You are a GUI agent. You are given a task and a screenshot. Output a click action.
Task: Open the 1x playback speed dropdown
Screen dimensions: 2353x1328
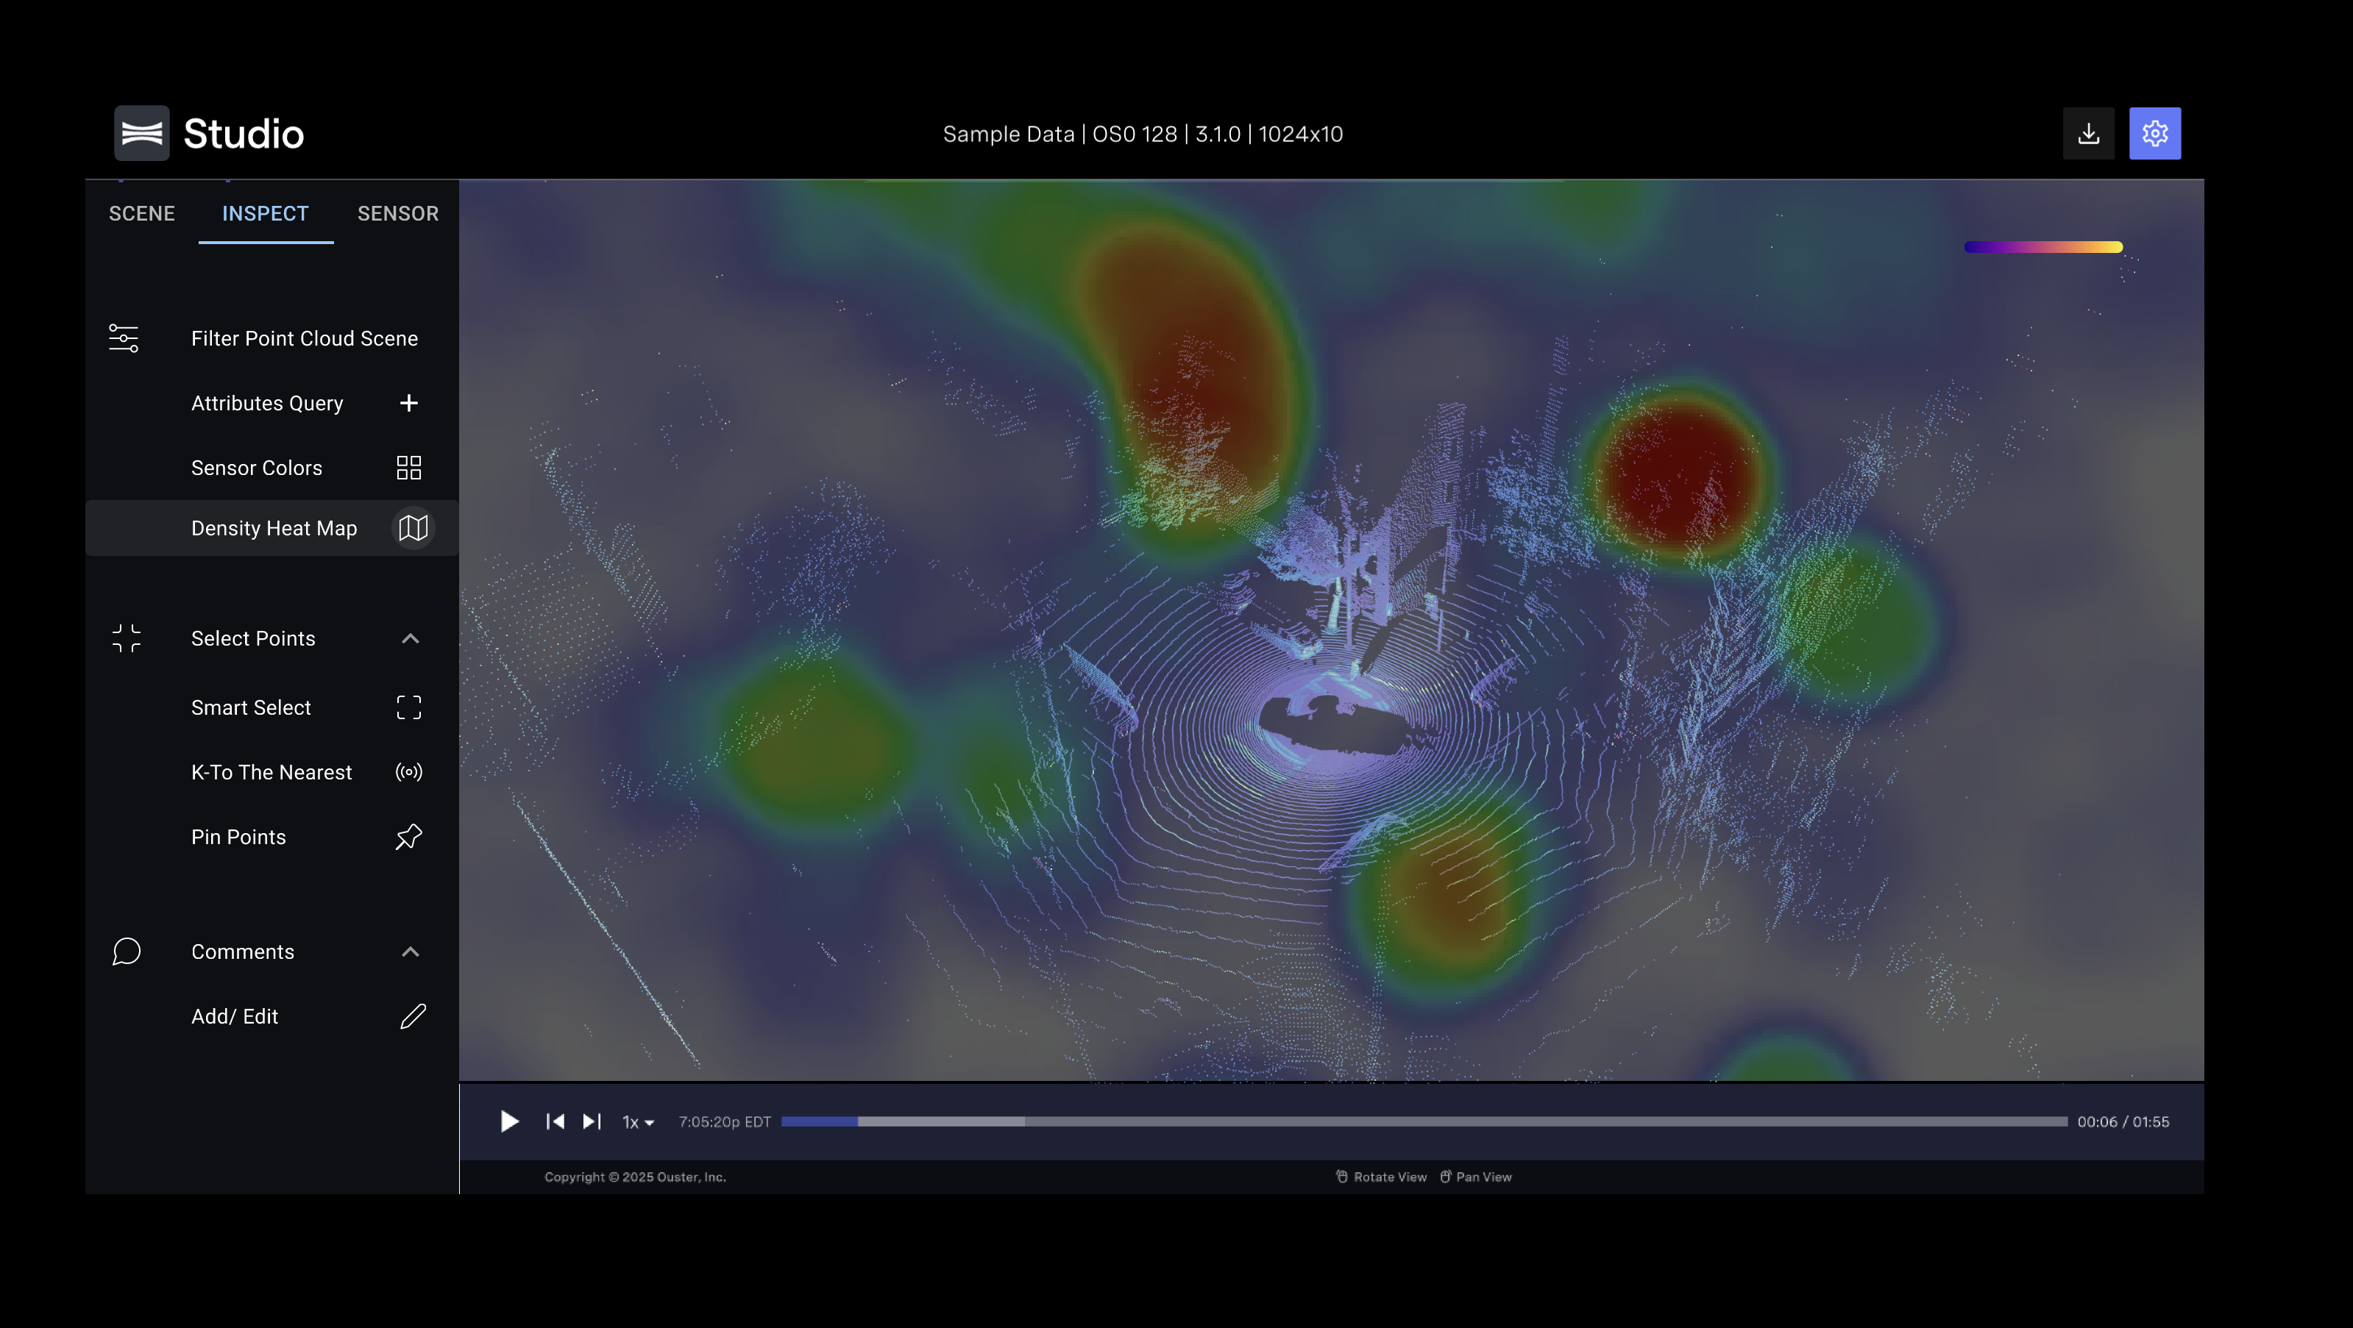[638, 1121]
